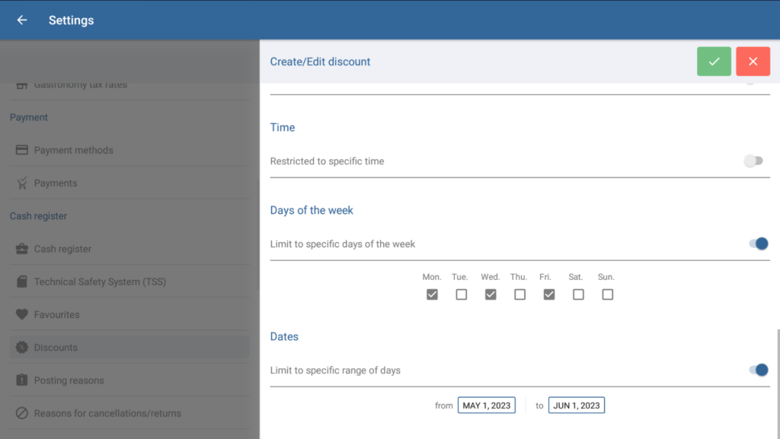780x439 pixels.
Task: Click the Payments cart icon
Action: pyautogui.click(x=22, y=183)
